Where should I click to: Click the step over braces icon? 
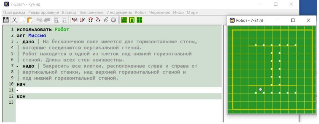pos(91,20)
